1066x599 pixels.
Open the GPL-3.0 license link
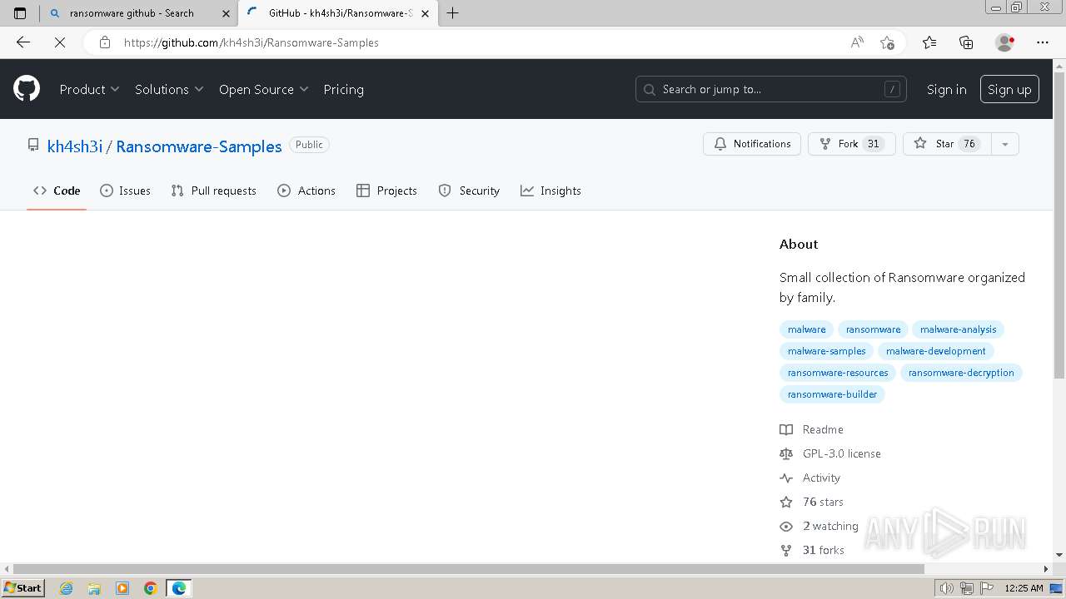830,453
